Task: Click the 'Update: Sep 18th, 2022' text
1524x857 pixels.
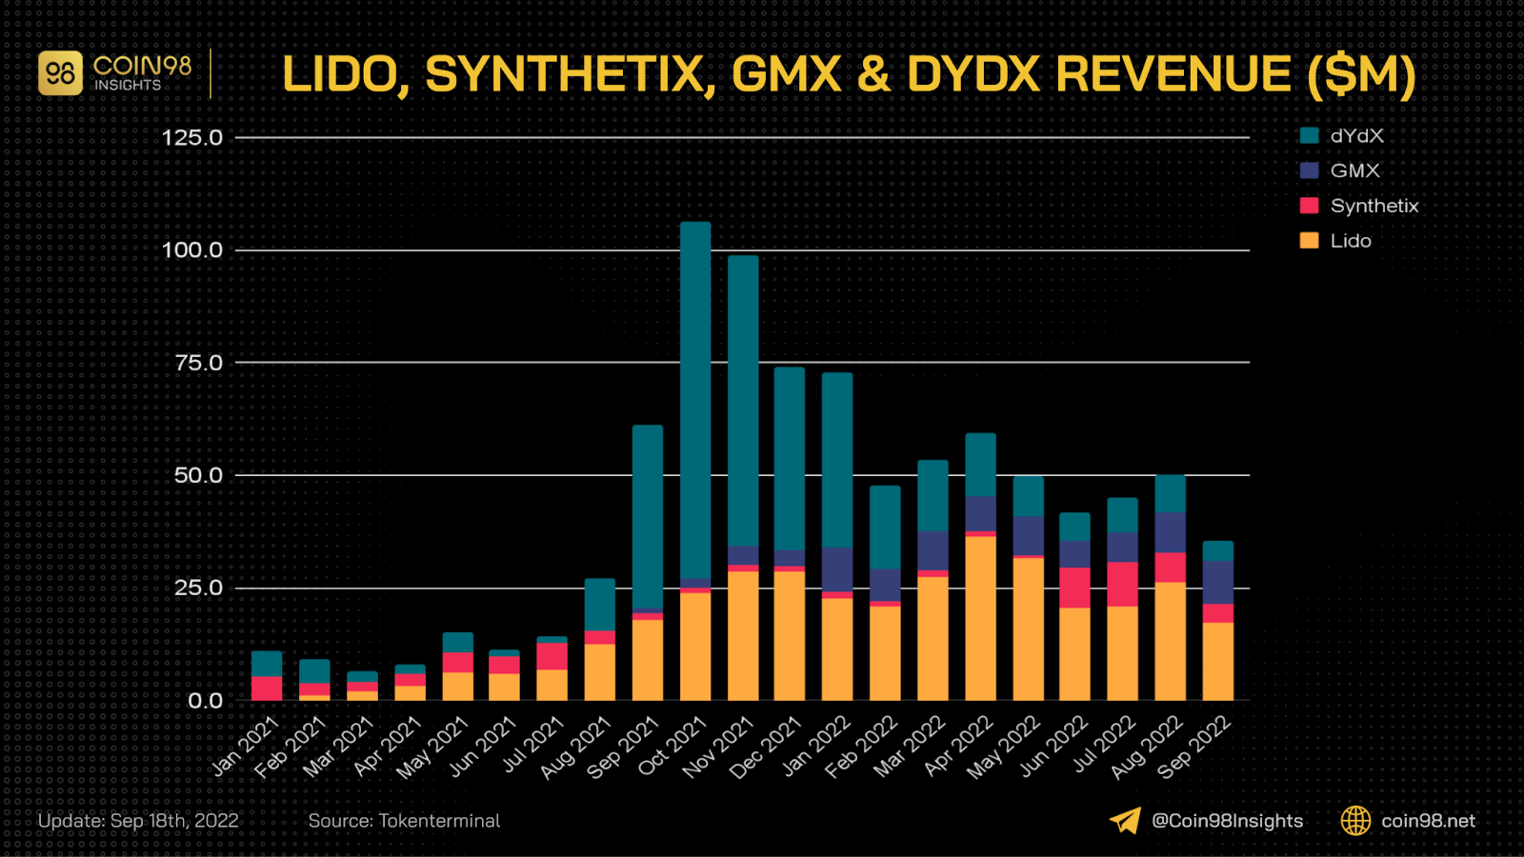Action: point(138,821)
